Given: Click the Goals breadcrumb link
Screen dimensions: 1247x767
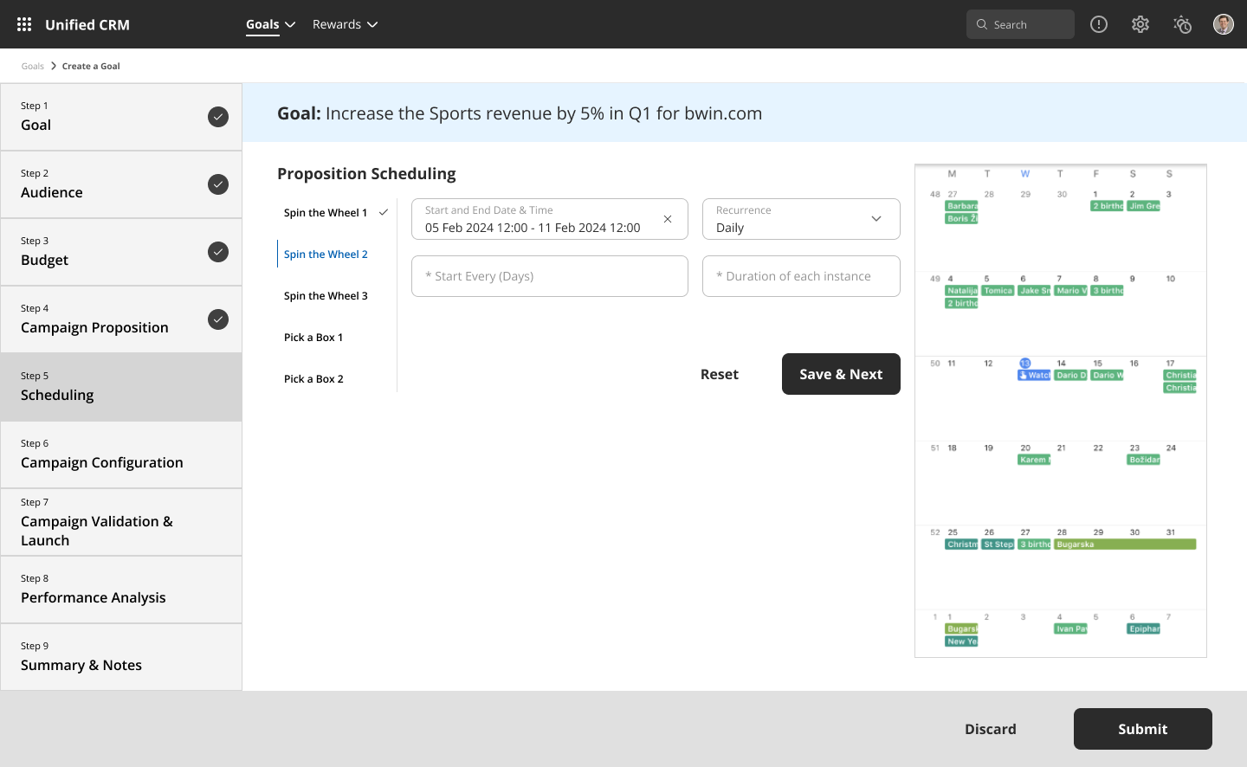Looking at the screenshot, I should [x=33, y=66].
